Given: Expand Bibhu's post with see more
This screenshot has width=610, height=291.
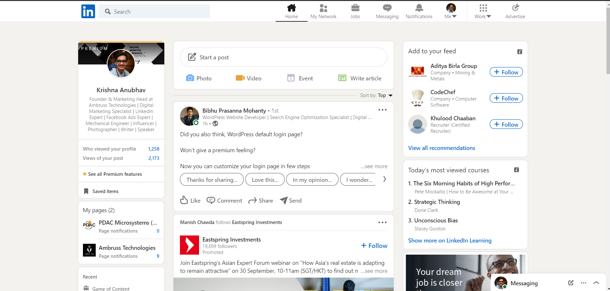Looking at the screenshot, I should coord(374,166).
